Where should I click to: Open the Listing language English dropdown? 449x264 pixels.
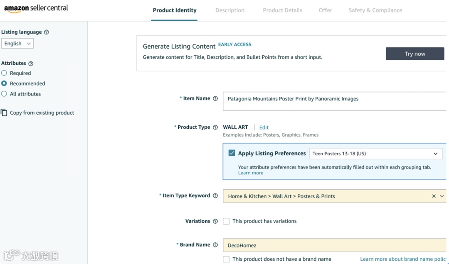tap(17, 44)
